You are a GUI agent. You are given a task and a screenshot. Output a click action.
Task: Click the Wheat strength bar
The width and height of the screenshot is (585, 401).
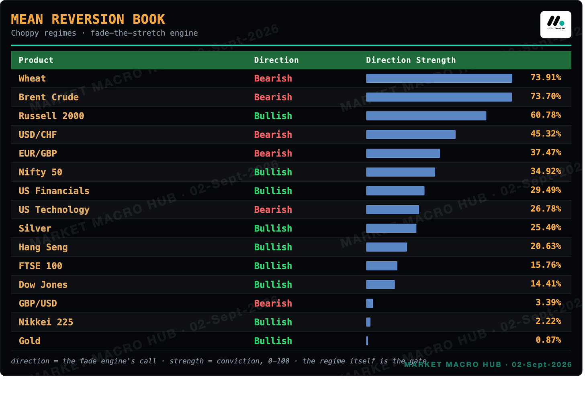click(439, 78)
